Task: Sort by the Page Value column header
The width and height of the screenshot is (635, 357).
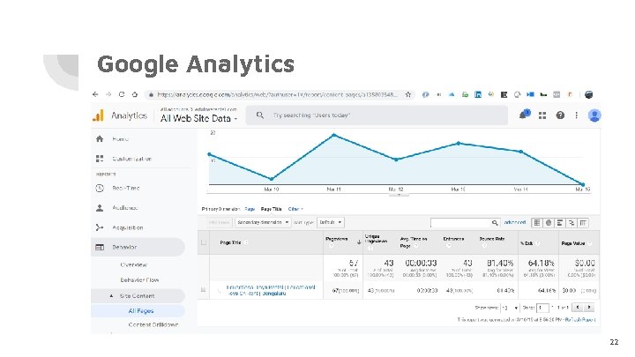Action: [x=572, y=243]
